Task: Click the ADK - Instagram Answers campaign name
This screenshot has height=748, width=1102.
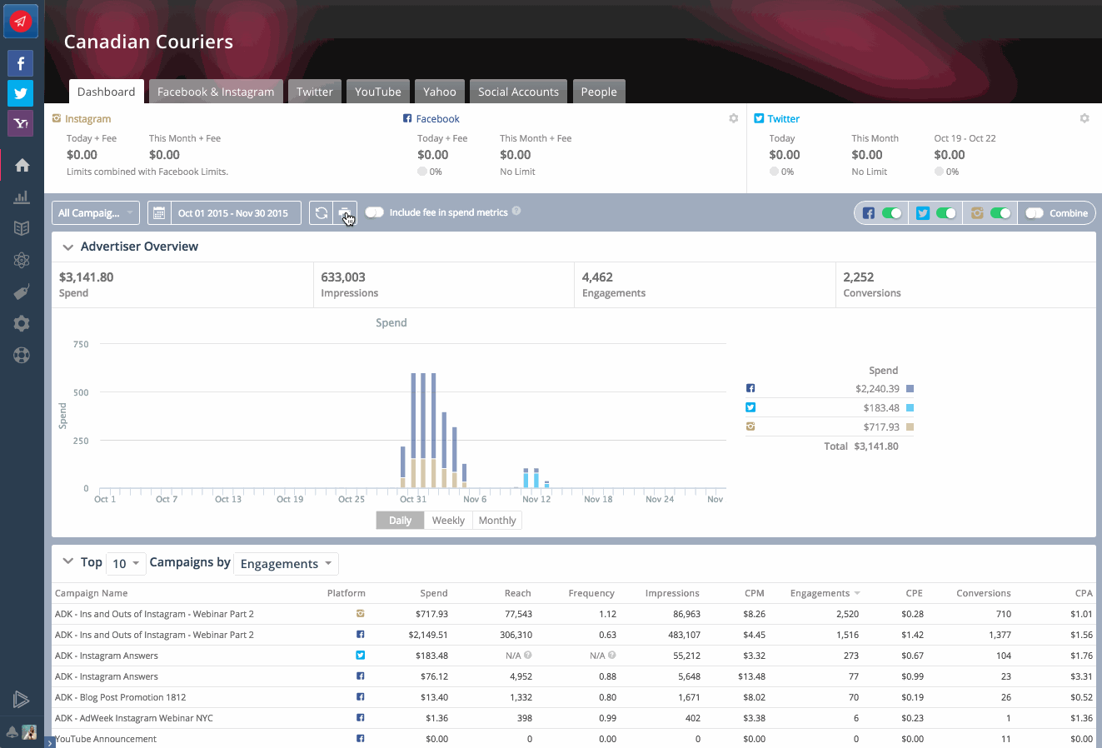Action: (x=106, y=656)
